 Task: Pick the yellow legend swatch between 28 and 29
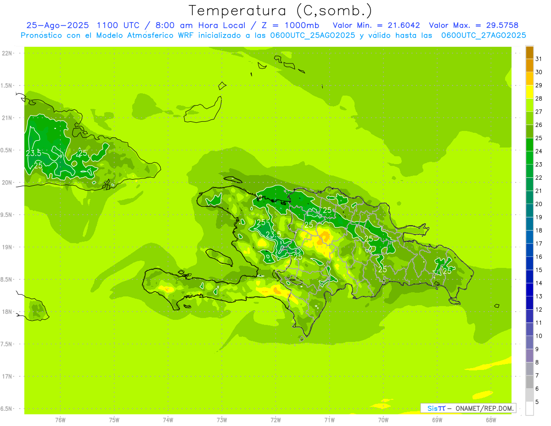click(529, 92)
